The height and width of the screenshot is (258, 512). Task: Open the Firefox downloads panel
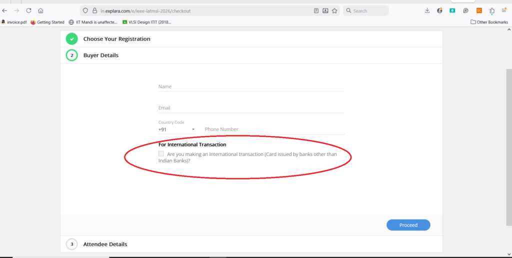click(x=427, y=10)
